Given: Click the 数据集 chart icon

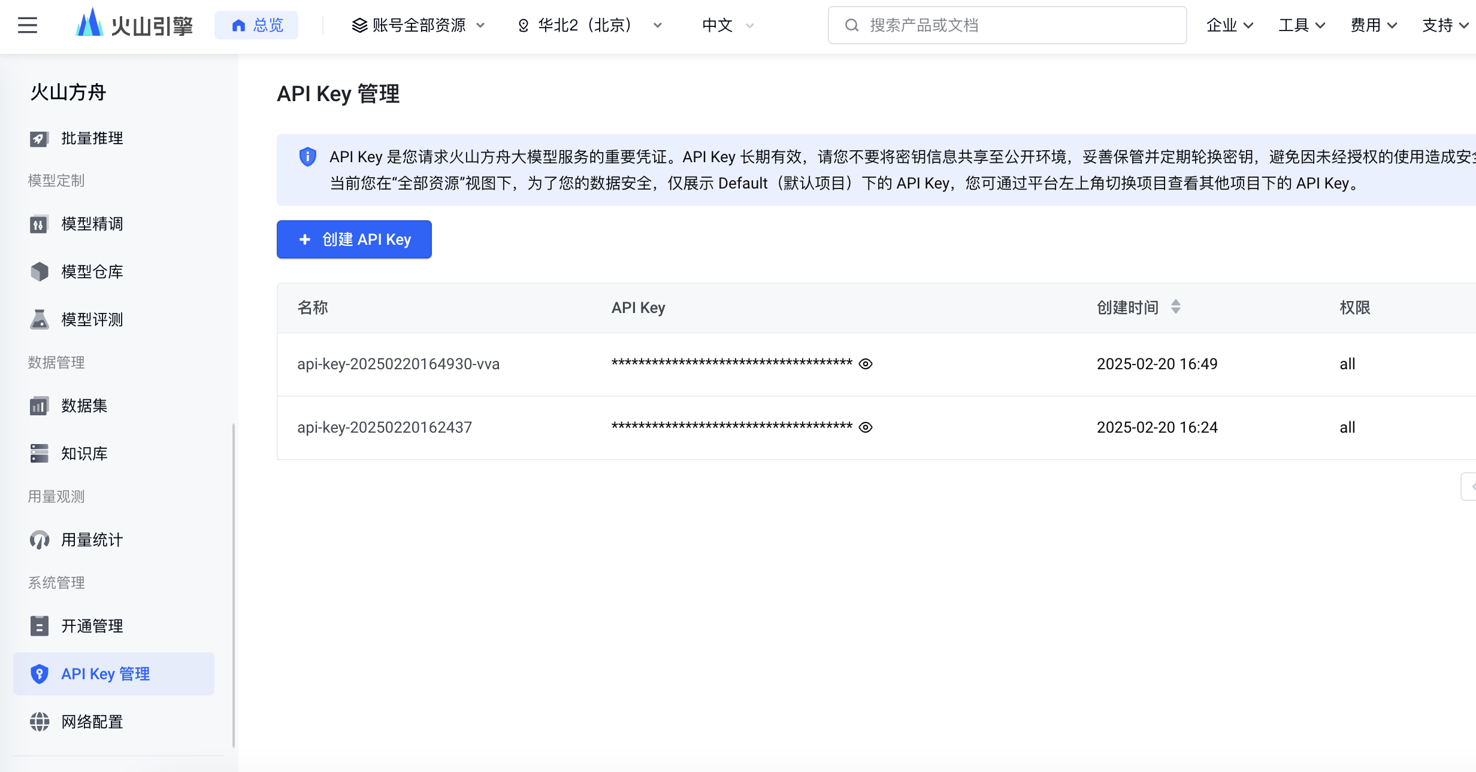Looking at the screenshot, I should click(x=39, y=406).
